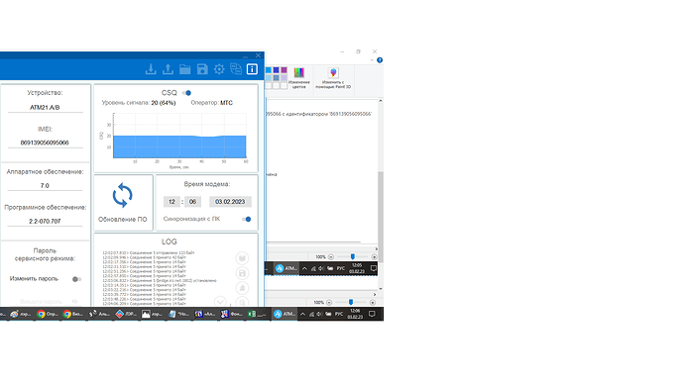Image resolution: width=684 pixels, height=384 pixels.
Task: Open settings via the gear icon
Action: (219, 69)
